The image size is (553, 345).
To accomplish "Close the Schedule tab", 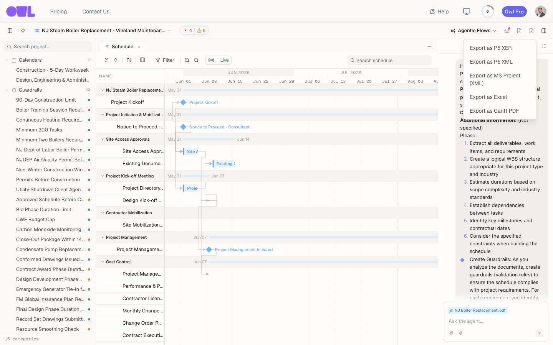I will [139, 47].
